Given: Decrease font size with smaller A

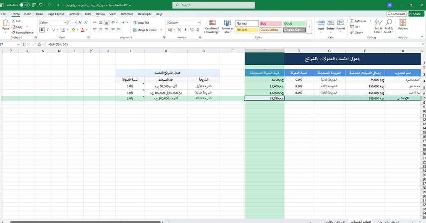Looking at the screenshot, I should tap(86, 22).
